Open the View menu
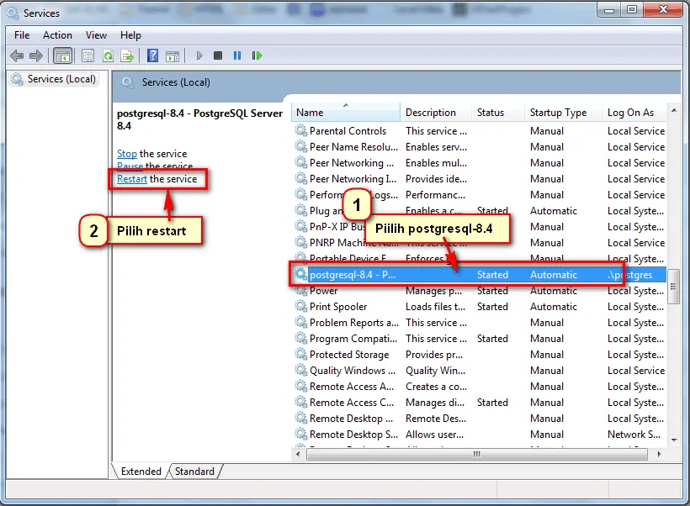Screen dimensions: 690x506 click(97, 35)
